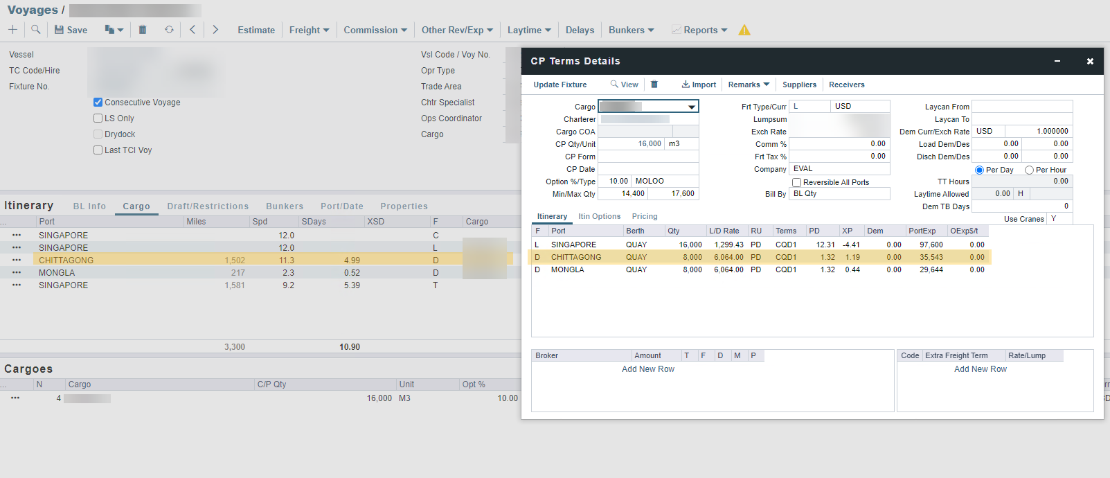Uncheck the Consecutive Voyage checkbox

pyautogui.click(x=98, y=103)
